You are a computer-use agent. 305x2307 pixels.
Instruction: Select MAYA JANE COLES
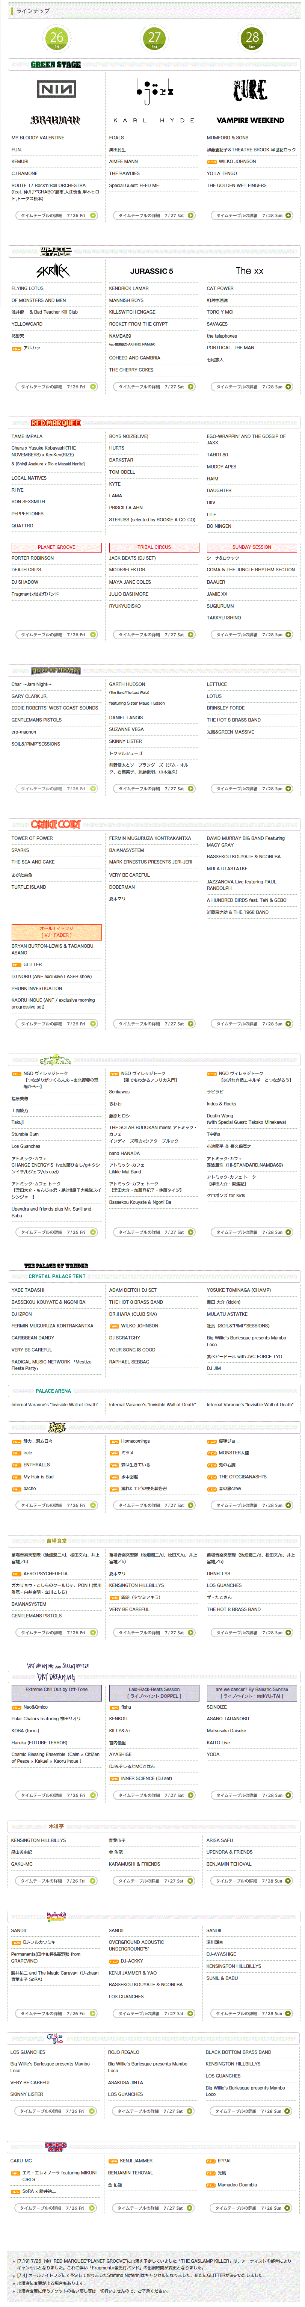click(x=130, y=582)
